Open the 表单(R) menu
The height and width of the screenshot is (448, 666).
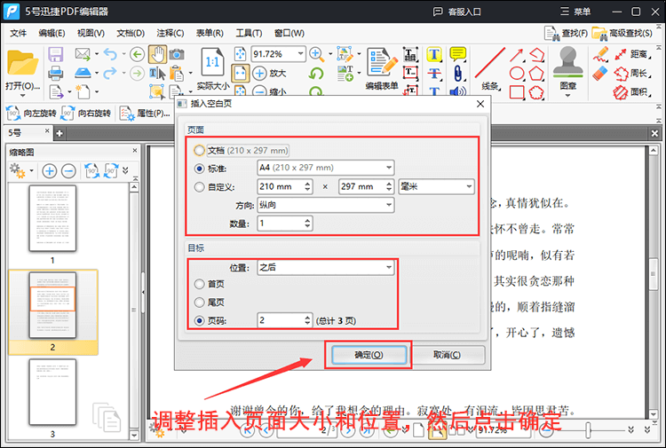pos(210,33)
